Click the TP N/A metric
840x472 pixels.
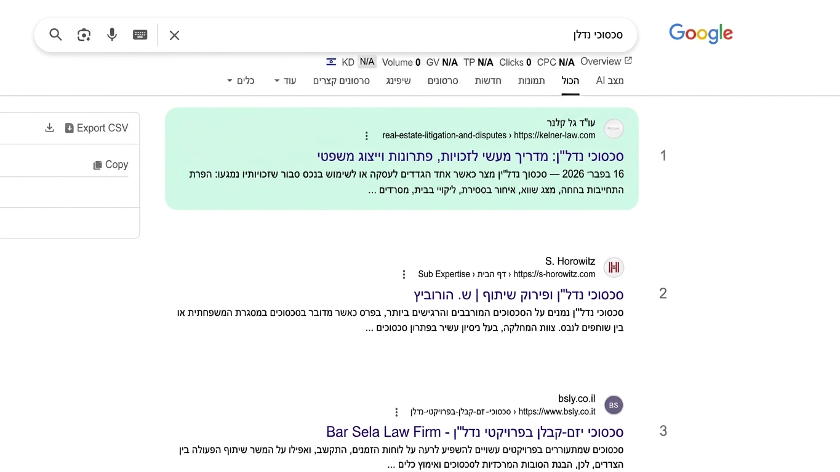click(x=478, y=62)
